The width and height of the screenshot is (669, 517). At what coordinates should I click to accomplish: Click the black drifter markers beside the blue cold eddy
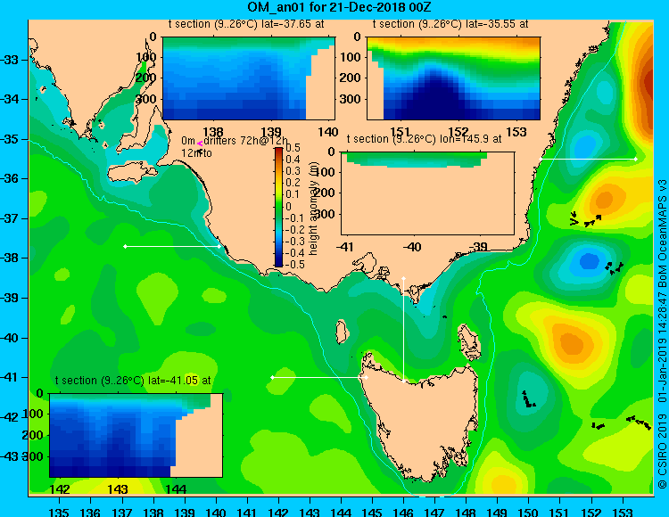[615, 268]
